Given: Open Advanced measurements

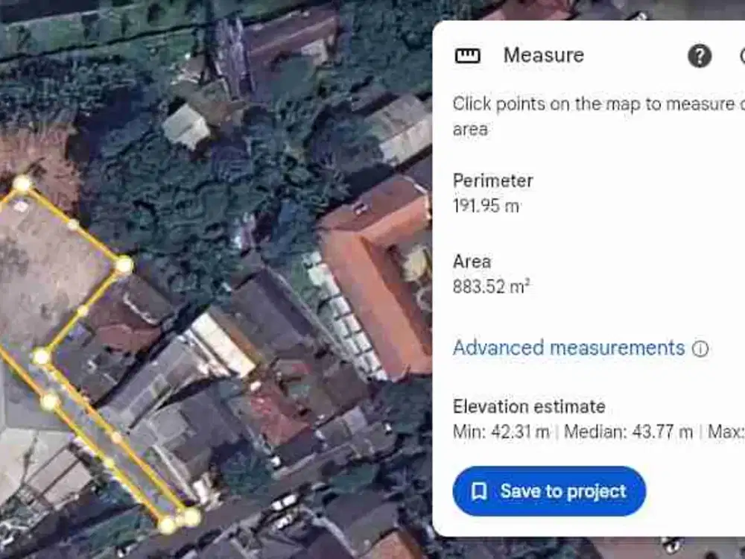Looking at the screenshot, I should pos(569,347).
